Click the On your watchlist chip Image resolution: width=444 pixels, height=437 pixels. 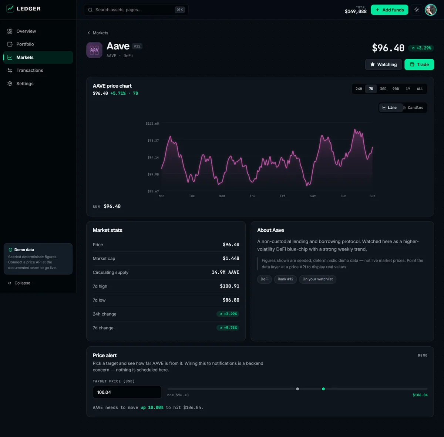pos(317,279)
